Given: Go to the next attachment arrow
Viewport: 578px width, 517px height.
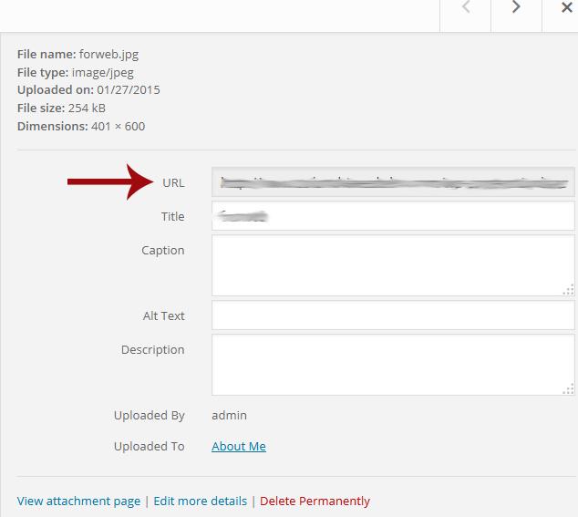Looking at the screenshot, I should point(516,8).
